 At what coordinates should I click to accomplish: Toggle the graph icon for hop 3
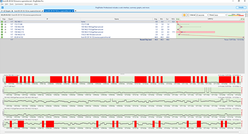pyautogui.click(x=5, y=27)
